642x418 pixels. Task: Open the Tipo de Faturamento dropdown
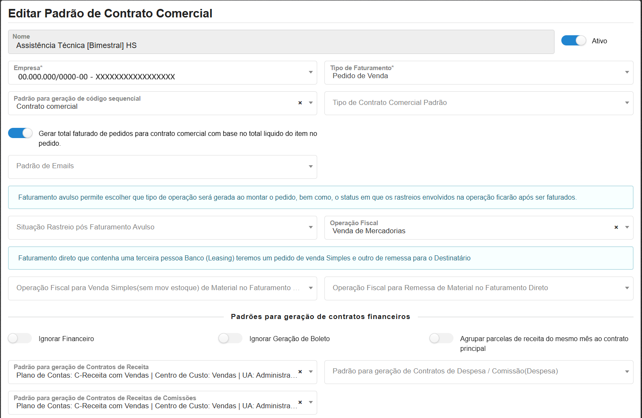[x=479, y=73]
